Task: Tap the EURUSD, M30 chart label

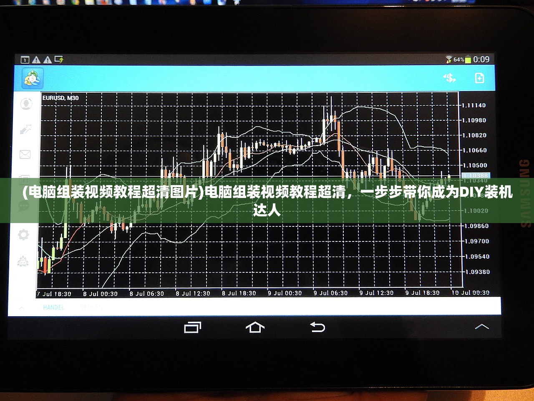Action: click(x=60, y=98)
